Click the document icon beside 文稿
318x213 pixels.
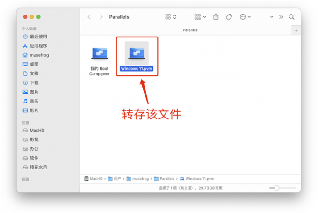[x=25, y=73]
